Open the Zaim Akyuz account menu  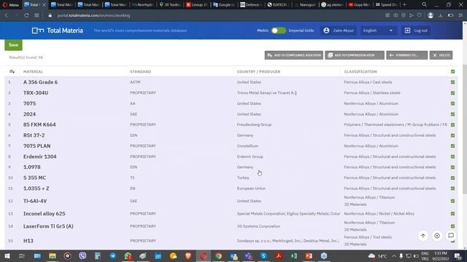pos(339,31)
